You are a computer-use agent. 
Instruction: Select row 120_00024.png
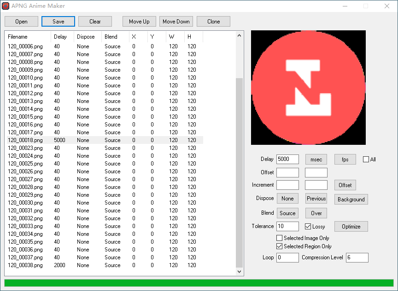point(105,156)
